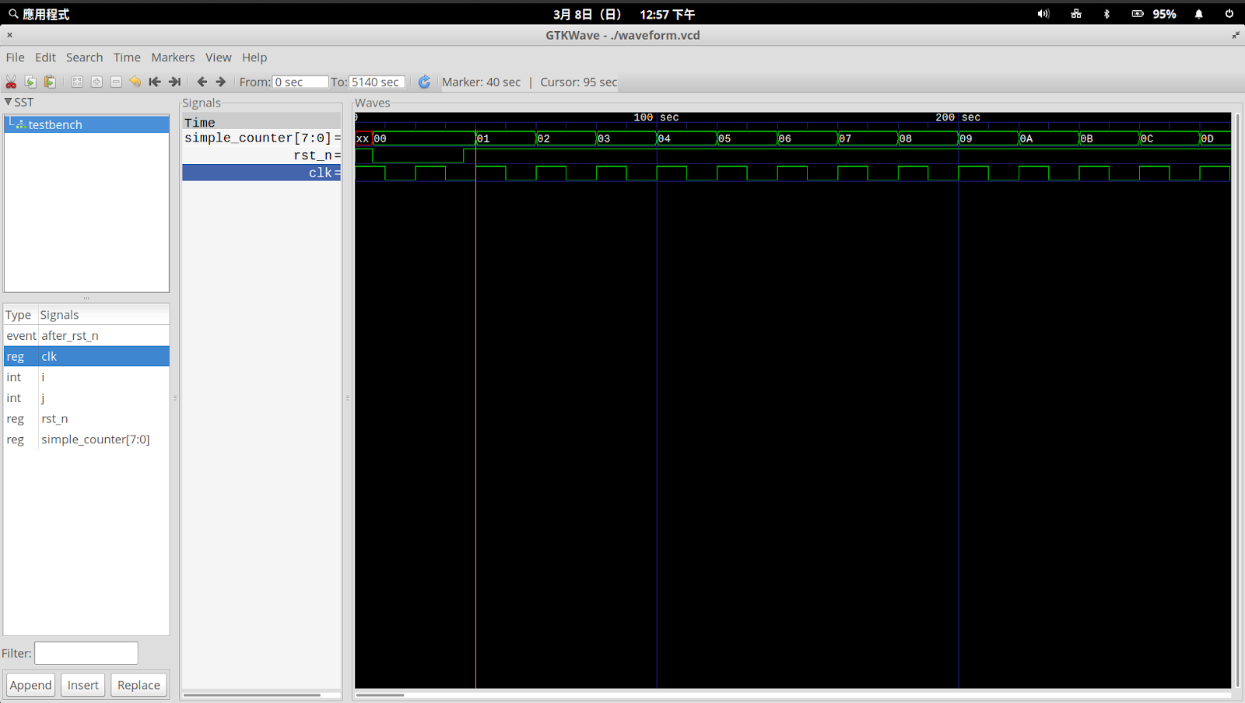Viewport: 1245px width, 703px height.
Task: Collapse the SST panel header
Action: point(7,101)
